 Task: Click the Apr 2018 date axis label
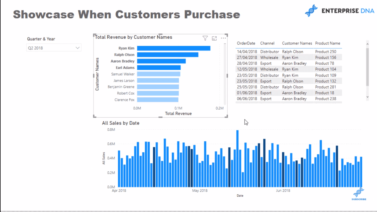[x=119, y=190]
